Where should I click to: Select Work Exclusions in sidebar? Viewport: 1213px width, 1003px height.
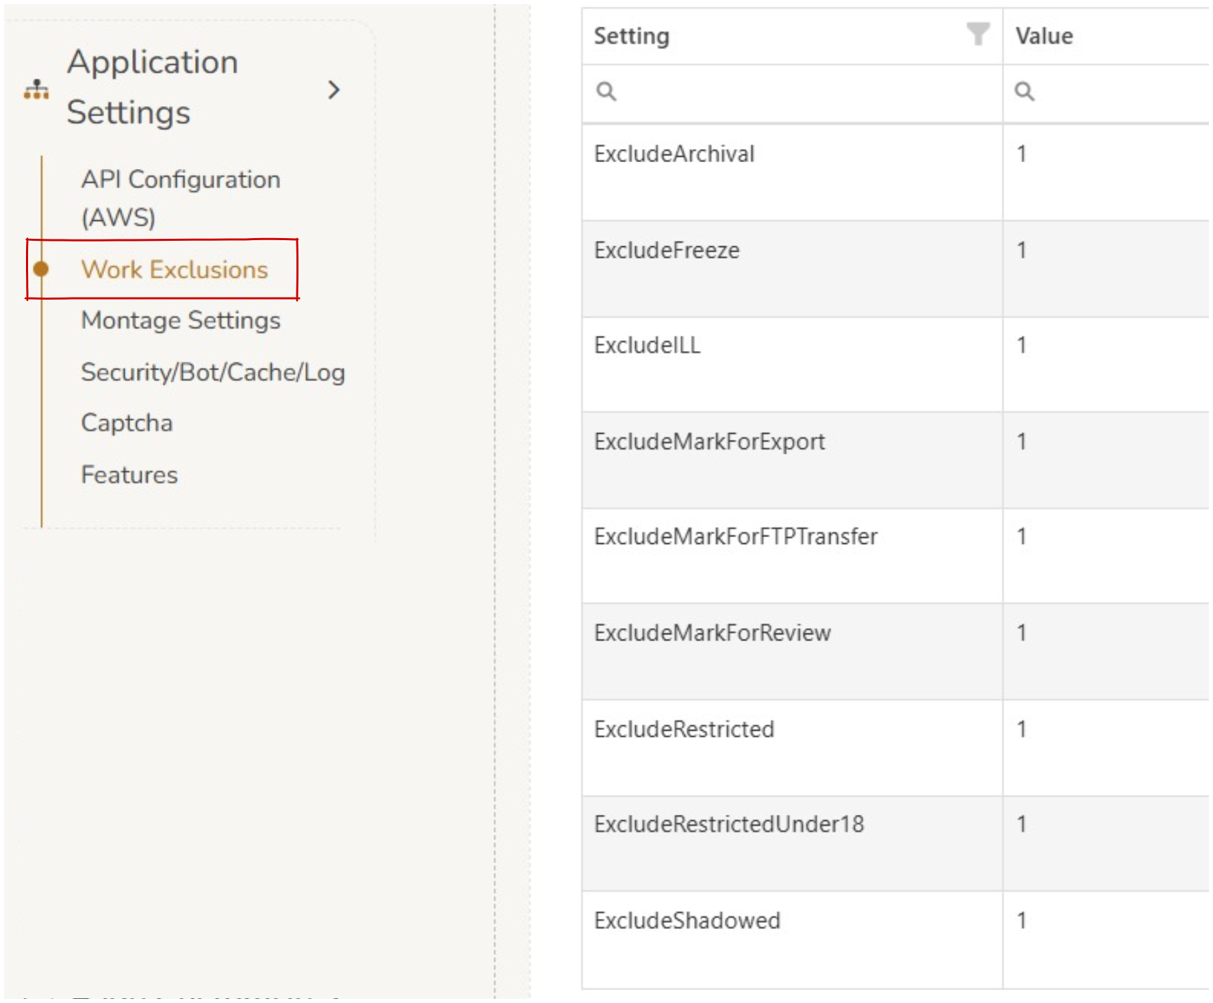[x=174, y=270]
